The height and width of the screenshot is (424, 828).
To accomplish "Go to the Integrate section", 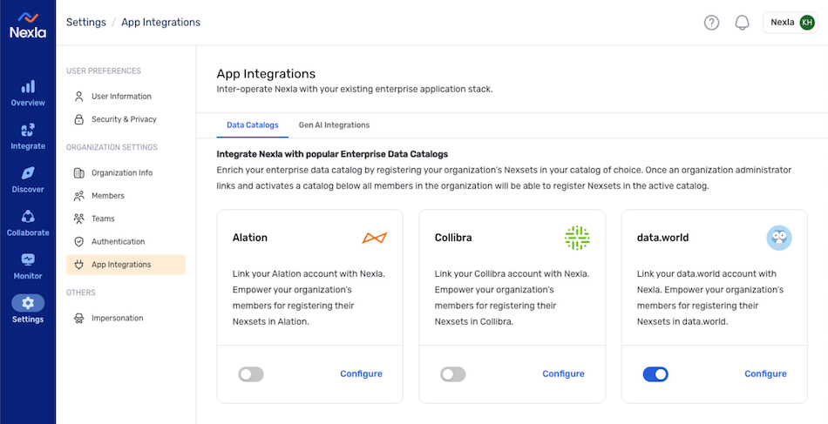I will click(28, 137).
